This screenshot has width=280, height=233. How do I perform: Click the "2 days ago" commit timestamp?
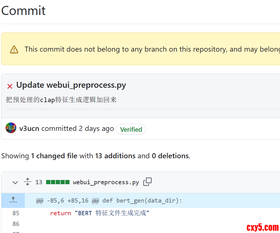pyautogui.click(x=96, y=129)
